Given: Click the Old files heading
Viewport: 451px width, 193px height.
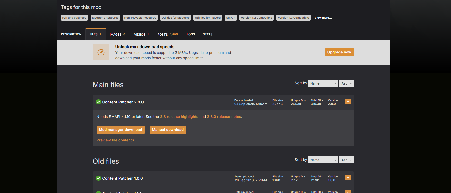Looking at the screenshot, I should tap(106, 161).
